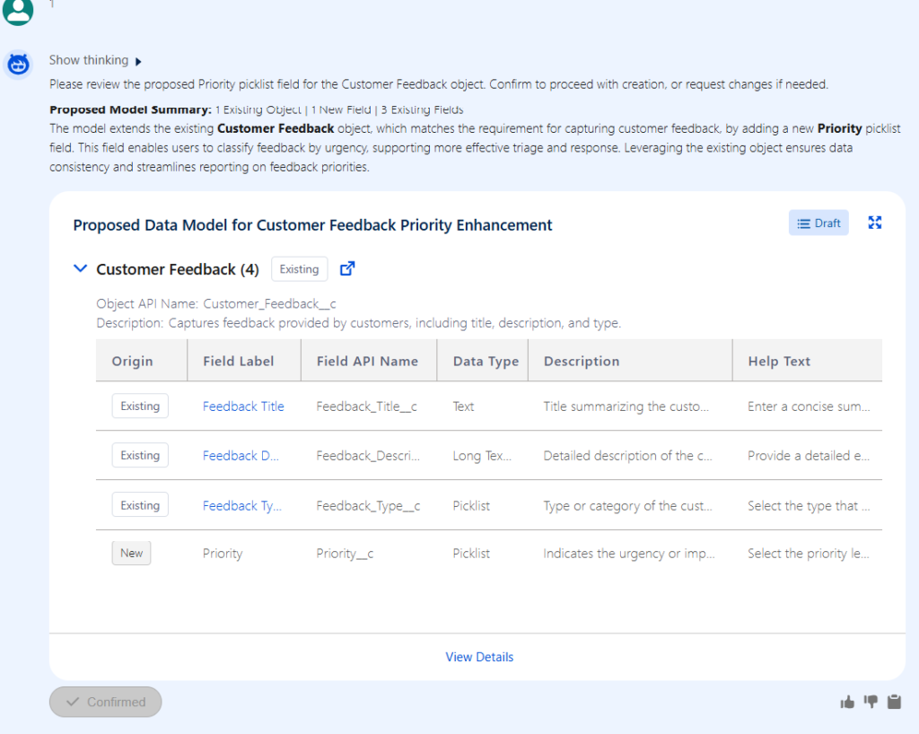
Task: Click the Existing badge beside Customer Feedback
Action: (x=299, y=269)
